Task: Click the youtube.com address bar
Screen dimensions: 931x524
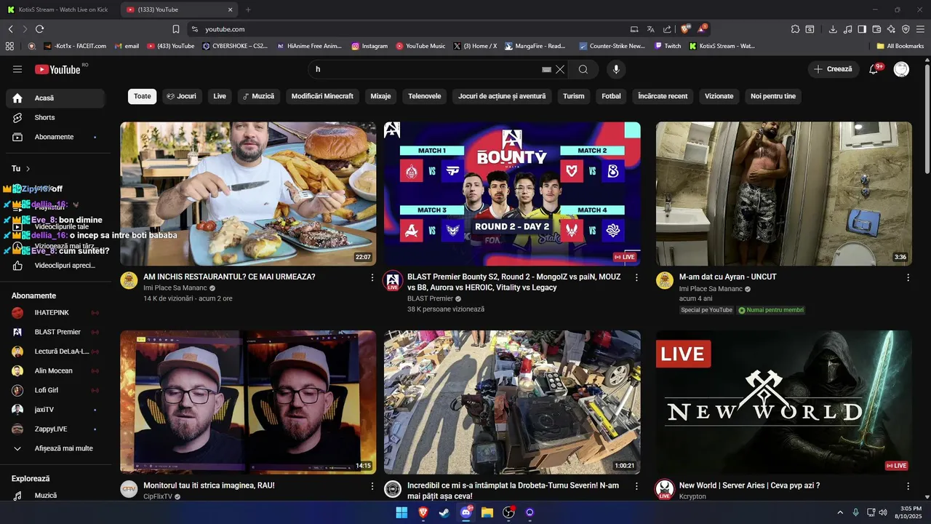Action: (407, 29)
